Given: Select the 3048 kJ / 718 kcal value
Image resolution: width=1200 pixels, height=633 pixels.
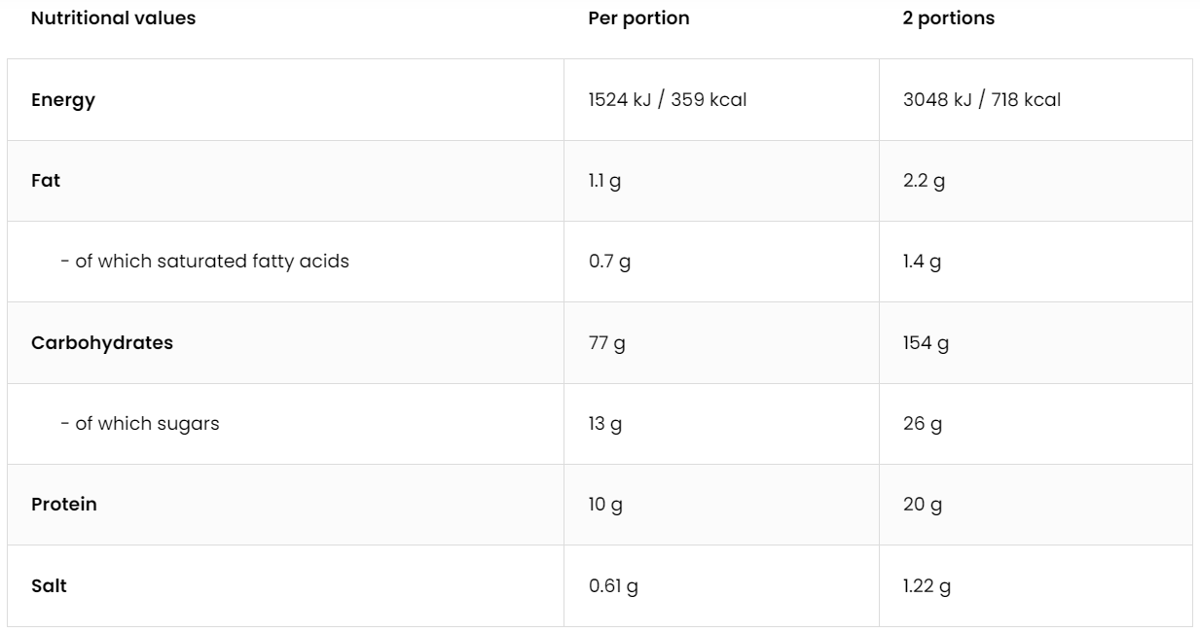Looking at the screenshot, I should (x=982, y=99).
